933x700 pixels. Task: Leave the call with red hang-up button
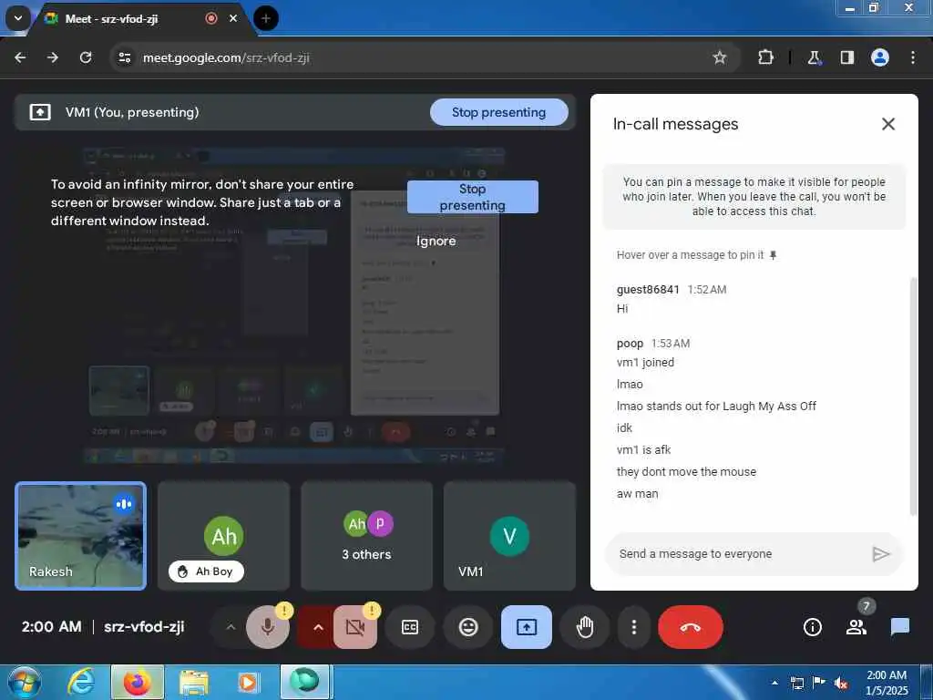tap(691, 627)
